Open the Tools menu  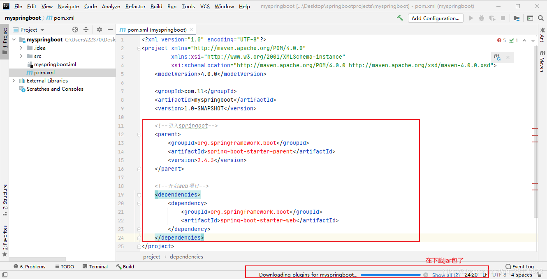(188, 6)
